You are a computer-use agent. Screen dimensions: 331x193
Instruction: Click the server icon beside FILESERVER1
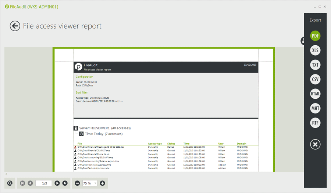76,128
